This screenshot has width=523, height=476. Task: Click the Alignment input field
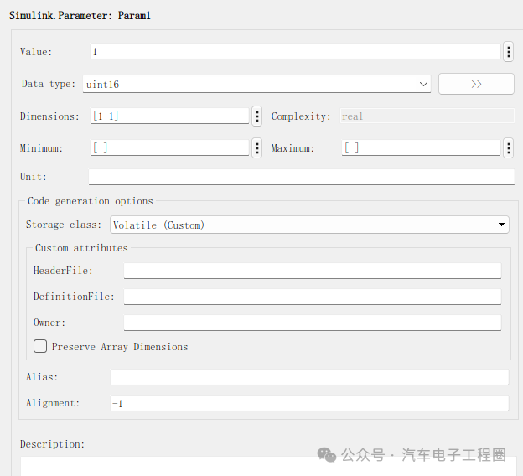pyautogui.click(x=309, y=403)
